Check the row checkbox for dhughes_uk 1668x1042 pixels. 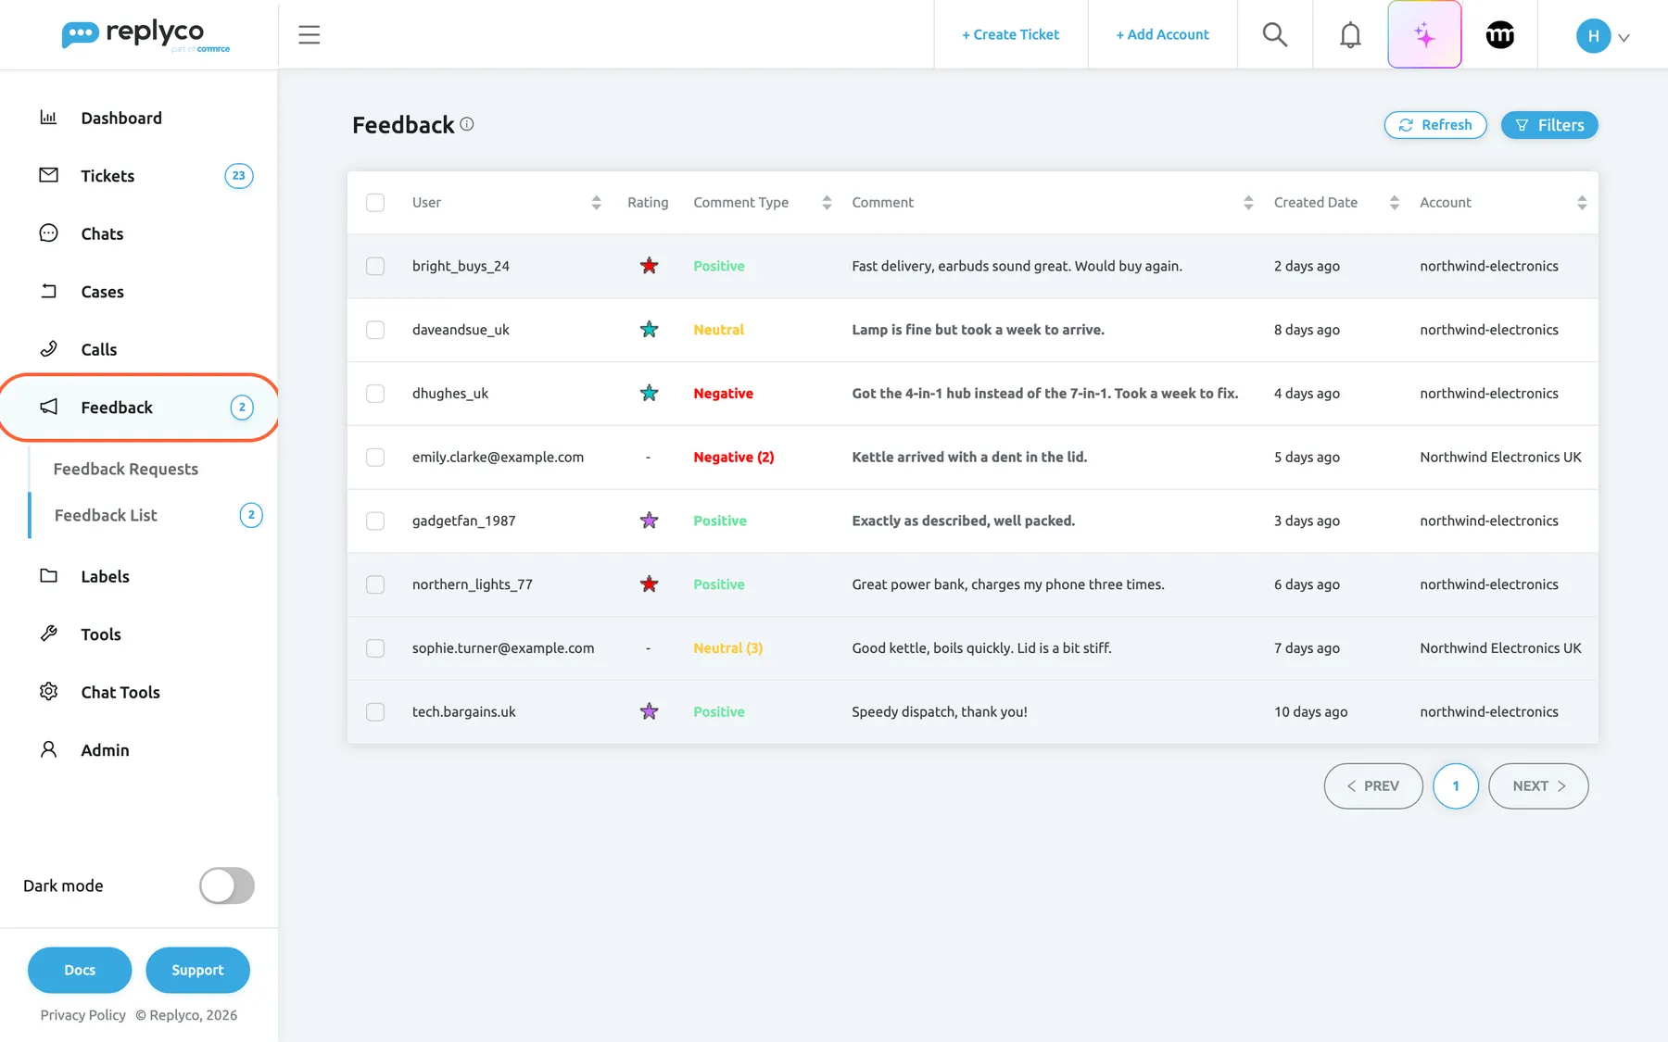(375, 394)
